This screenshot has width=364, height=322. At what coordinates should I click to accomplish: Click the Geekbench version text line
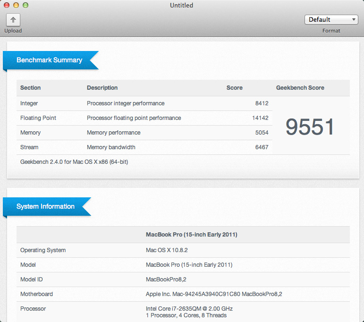coord(74,162)
